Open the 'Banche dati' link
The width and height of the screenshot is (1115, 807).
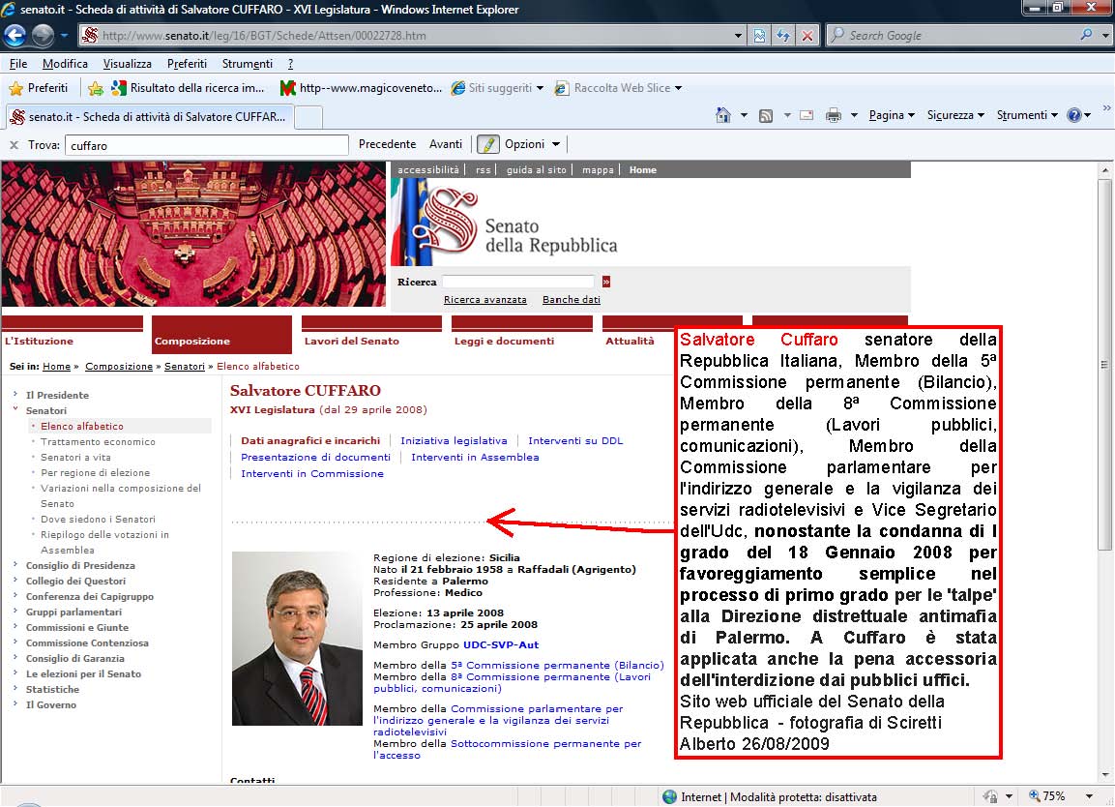pyautogui.click(x=571, y=300)
